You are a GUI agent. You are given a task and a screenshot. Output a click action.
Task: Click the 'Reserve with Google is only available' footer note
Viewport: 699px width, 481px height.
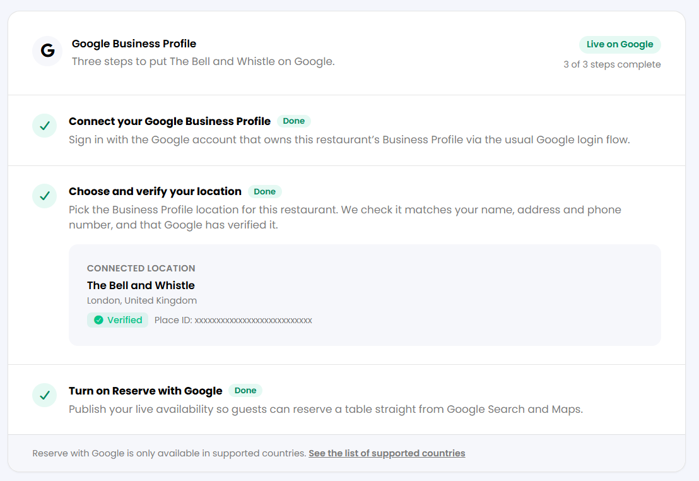[169, 453]
